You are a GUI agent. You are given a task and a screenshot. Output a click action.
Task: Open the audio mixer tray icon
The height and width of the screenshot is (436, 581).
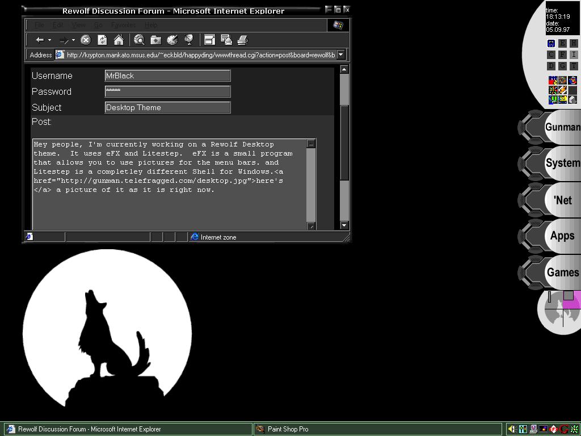523,429
